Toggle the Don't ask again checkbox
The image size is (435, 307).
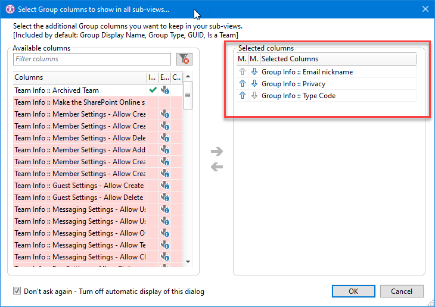[x=17, y=292]
